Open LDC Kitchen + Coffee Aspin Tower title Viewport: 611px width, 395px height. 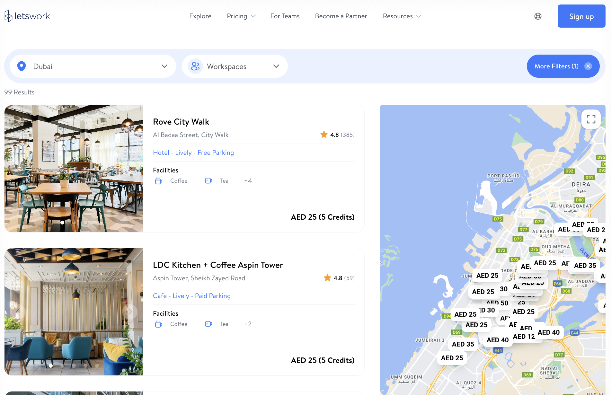point(218,265)
